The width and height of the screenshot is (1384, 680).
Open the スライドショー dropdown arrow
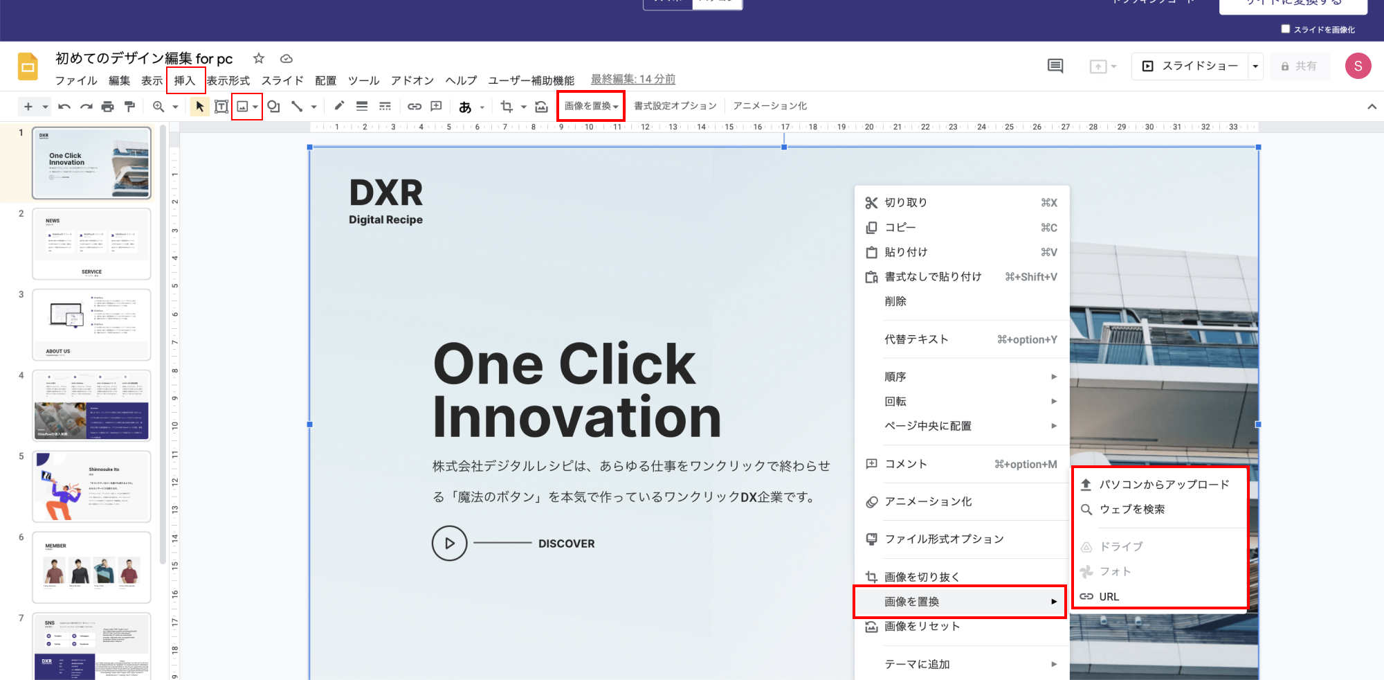1255,66
